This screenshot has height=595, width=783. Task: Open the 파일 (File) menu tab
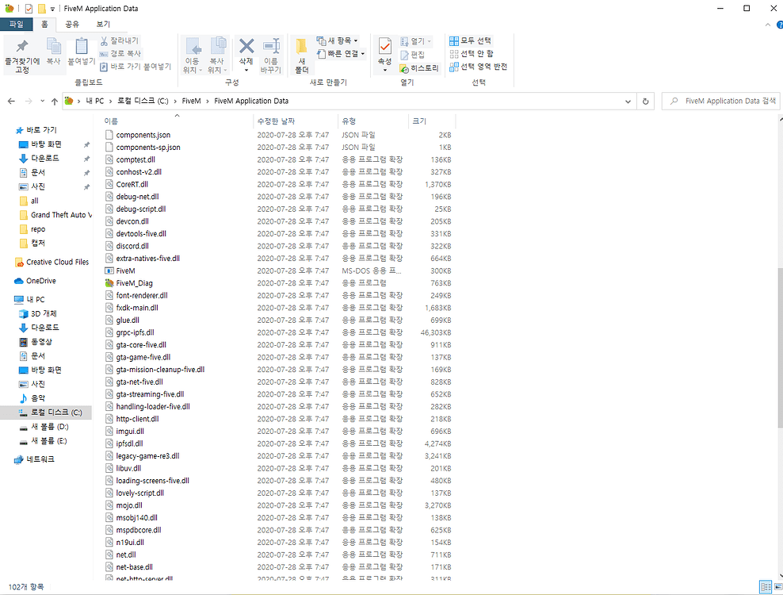[16, 24]
